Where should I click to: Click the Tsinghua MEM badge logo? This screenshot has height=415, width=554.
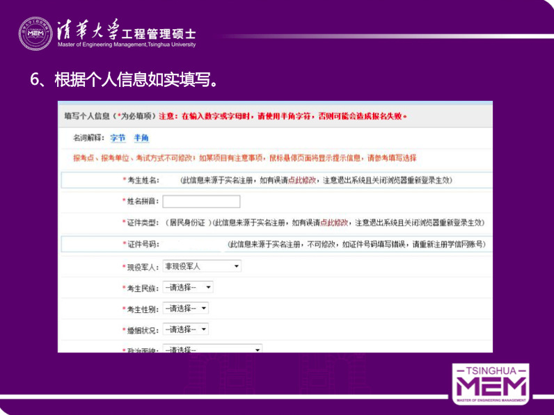click(x=489, y=383)
